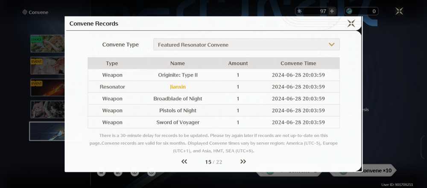
Task: Click the Originite: Type II entry
Action: 178,75
